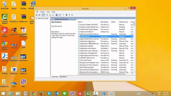Screen dimensions: 171x96
Task: Select the Adobe Flash Player Update service row
Action: coord(106,29)
